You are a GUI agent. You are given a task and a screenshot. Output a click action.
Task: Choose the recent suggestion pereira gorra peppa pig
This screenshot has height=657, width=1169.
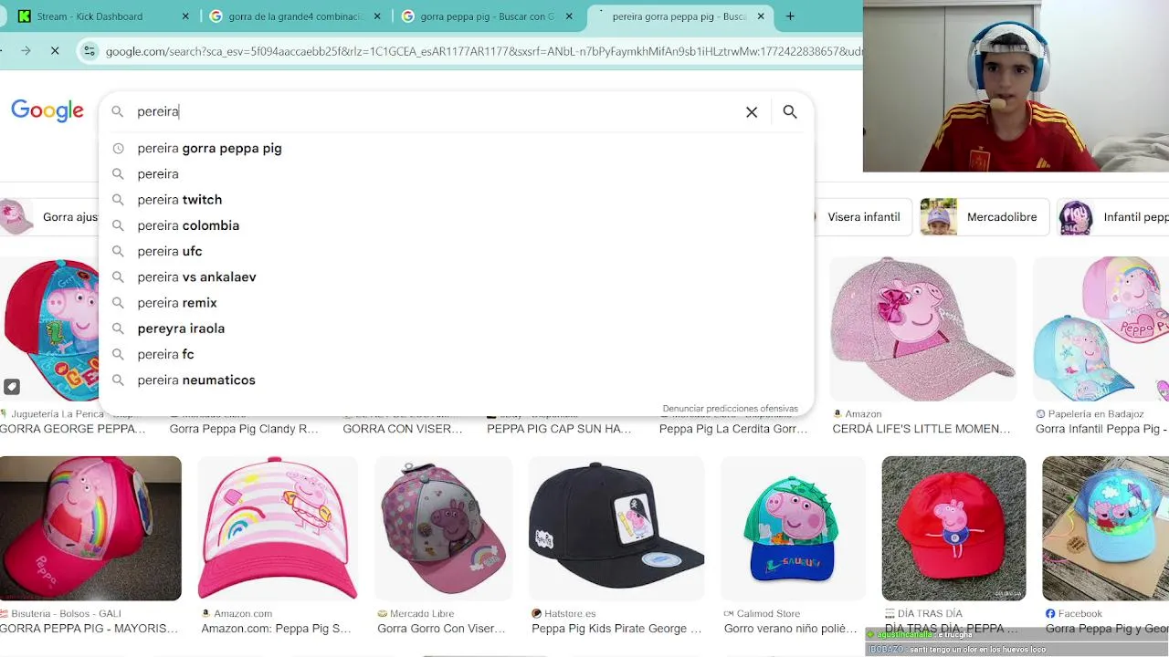point(209,148)
